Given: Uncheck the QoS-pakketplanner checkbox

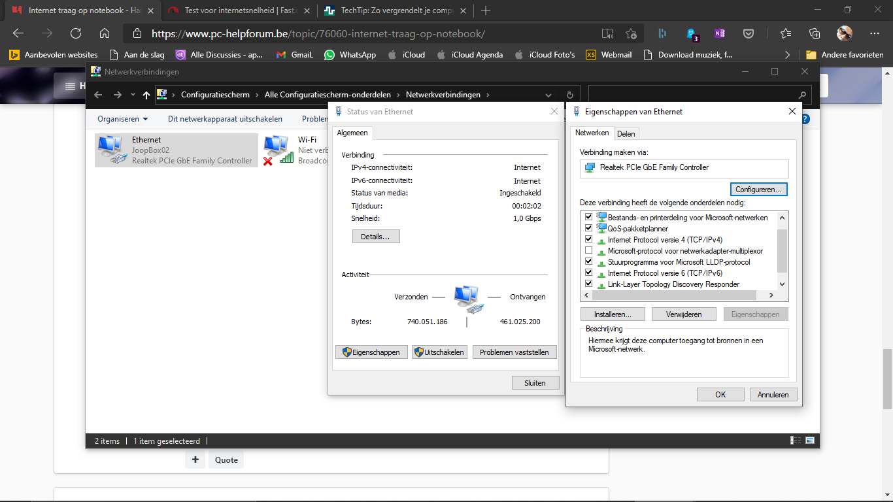Looking at the screenshot, I should pos(589,229).
